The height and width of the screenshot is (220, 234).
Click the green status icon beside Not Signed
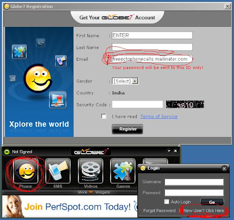(7, 152)
